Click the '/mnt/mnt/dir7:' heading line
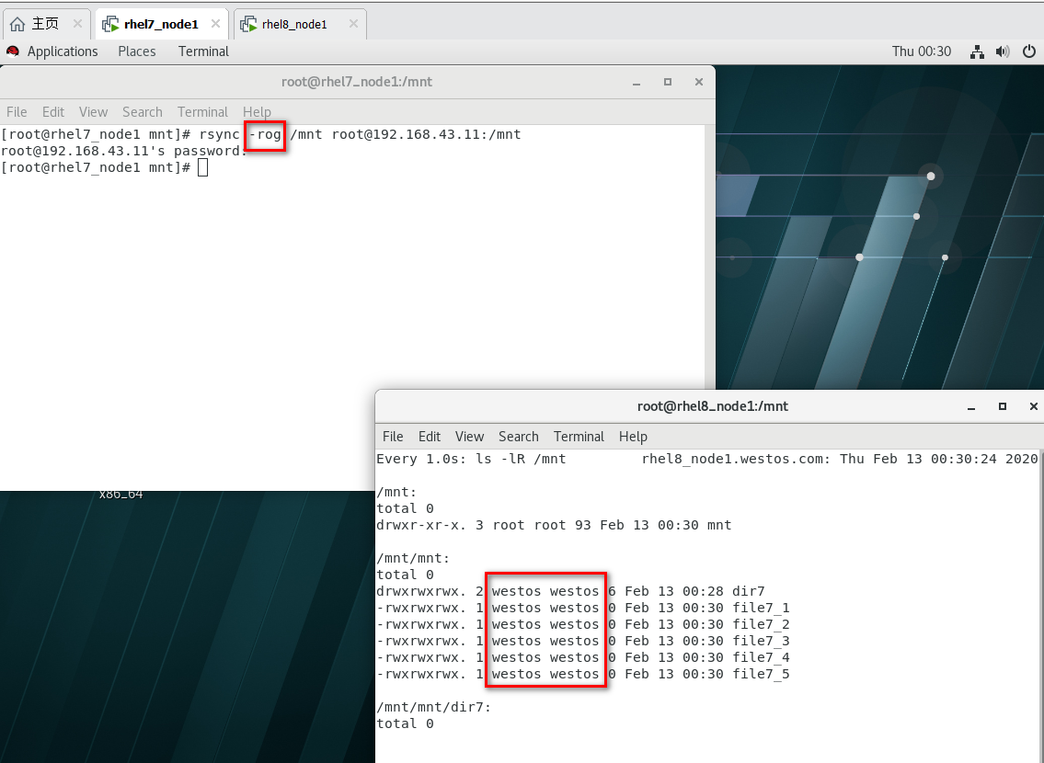The height and width of the screenshot is (763, 1044). (x=434, y=707)
